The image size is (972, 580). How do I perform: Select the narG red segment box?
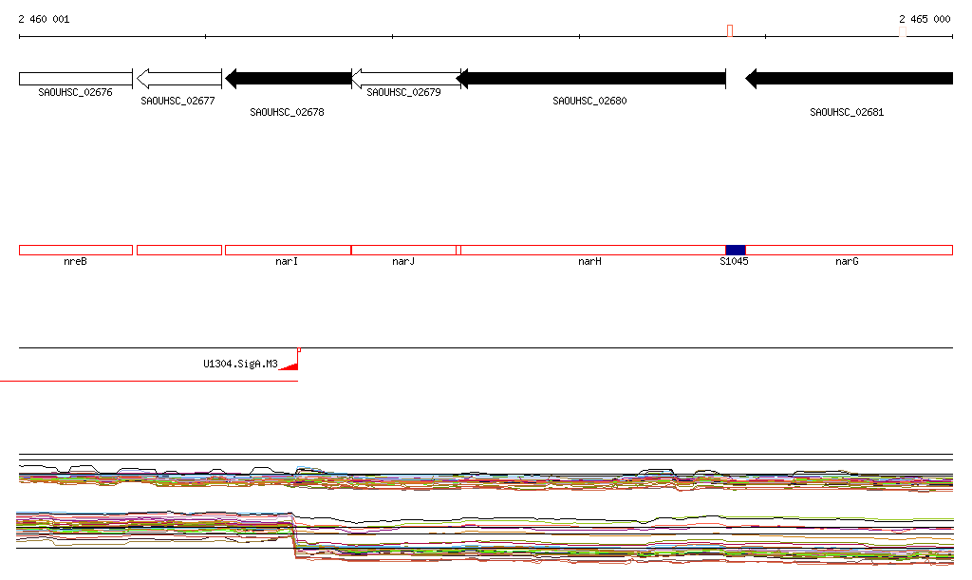(x=849, y=251)
